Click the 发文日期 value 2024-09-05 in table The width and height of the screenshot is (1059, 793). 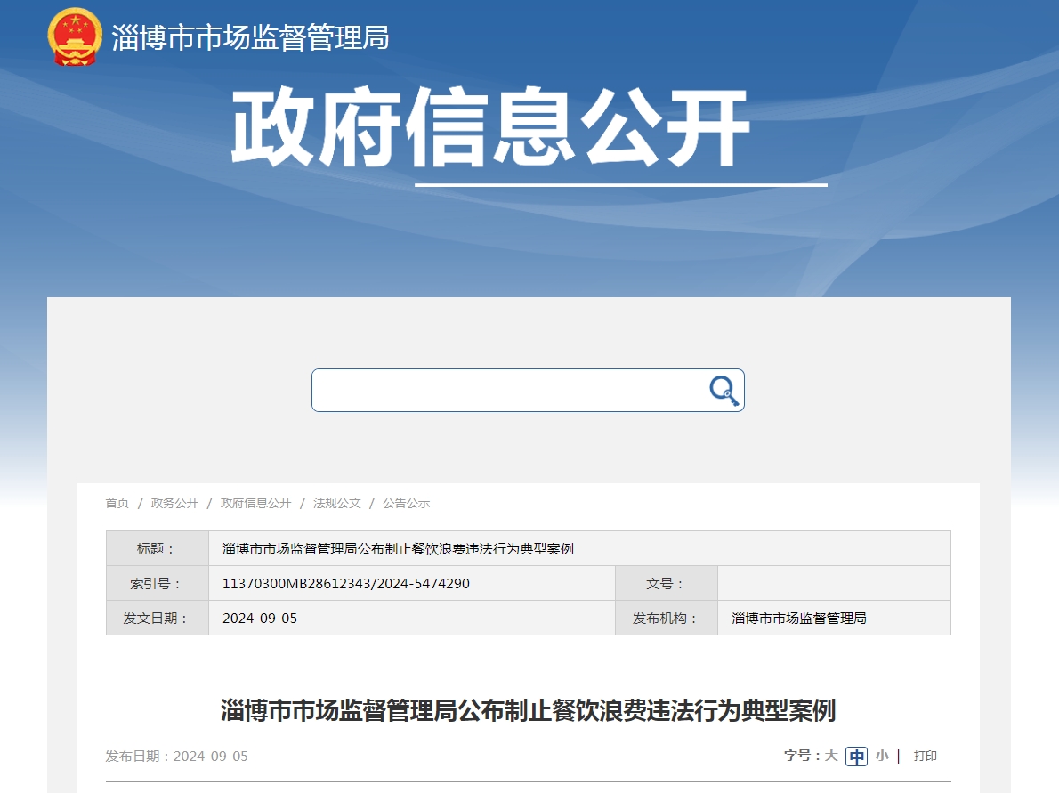coord(260,618)
